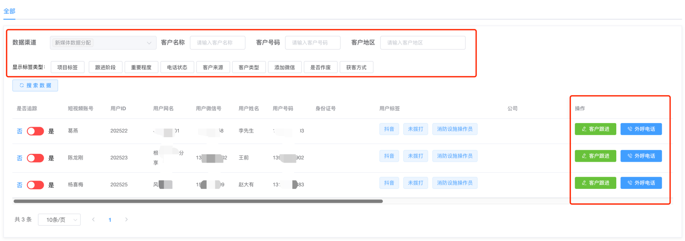The image size is (685, 241).
Task: Open the 数据渠道 dropdown
Action: pos(103,43)
